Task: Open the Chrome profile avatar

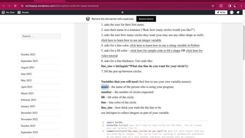Action: tap(235, 6)
